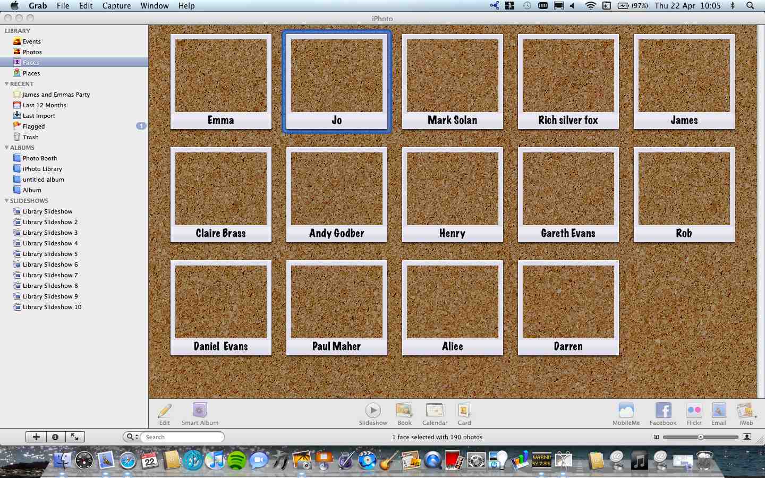
Task: Open the Window menu
Action: click(x=155, y=6)
